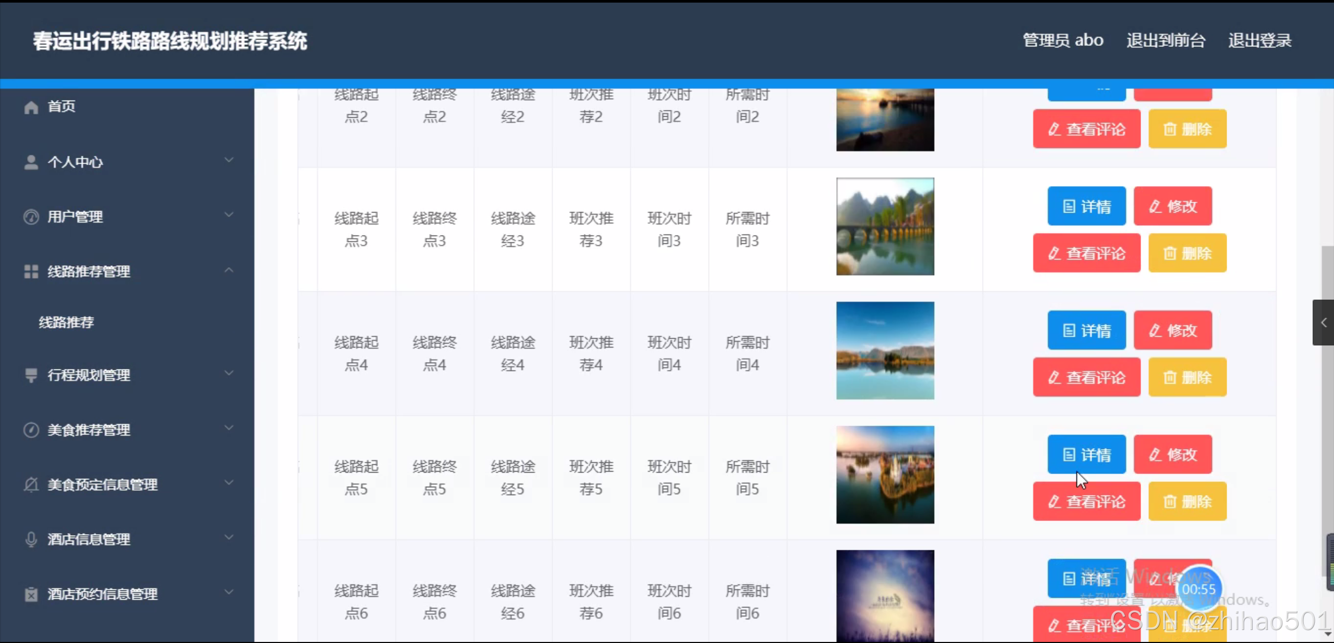The height and width of the screenshot is (643, 1334).
Task: Click the person icon next to 个人中心
Action: click(31, 162)
